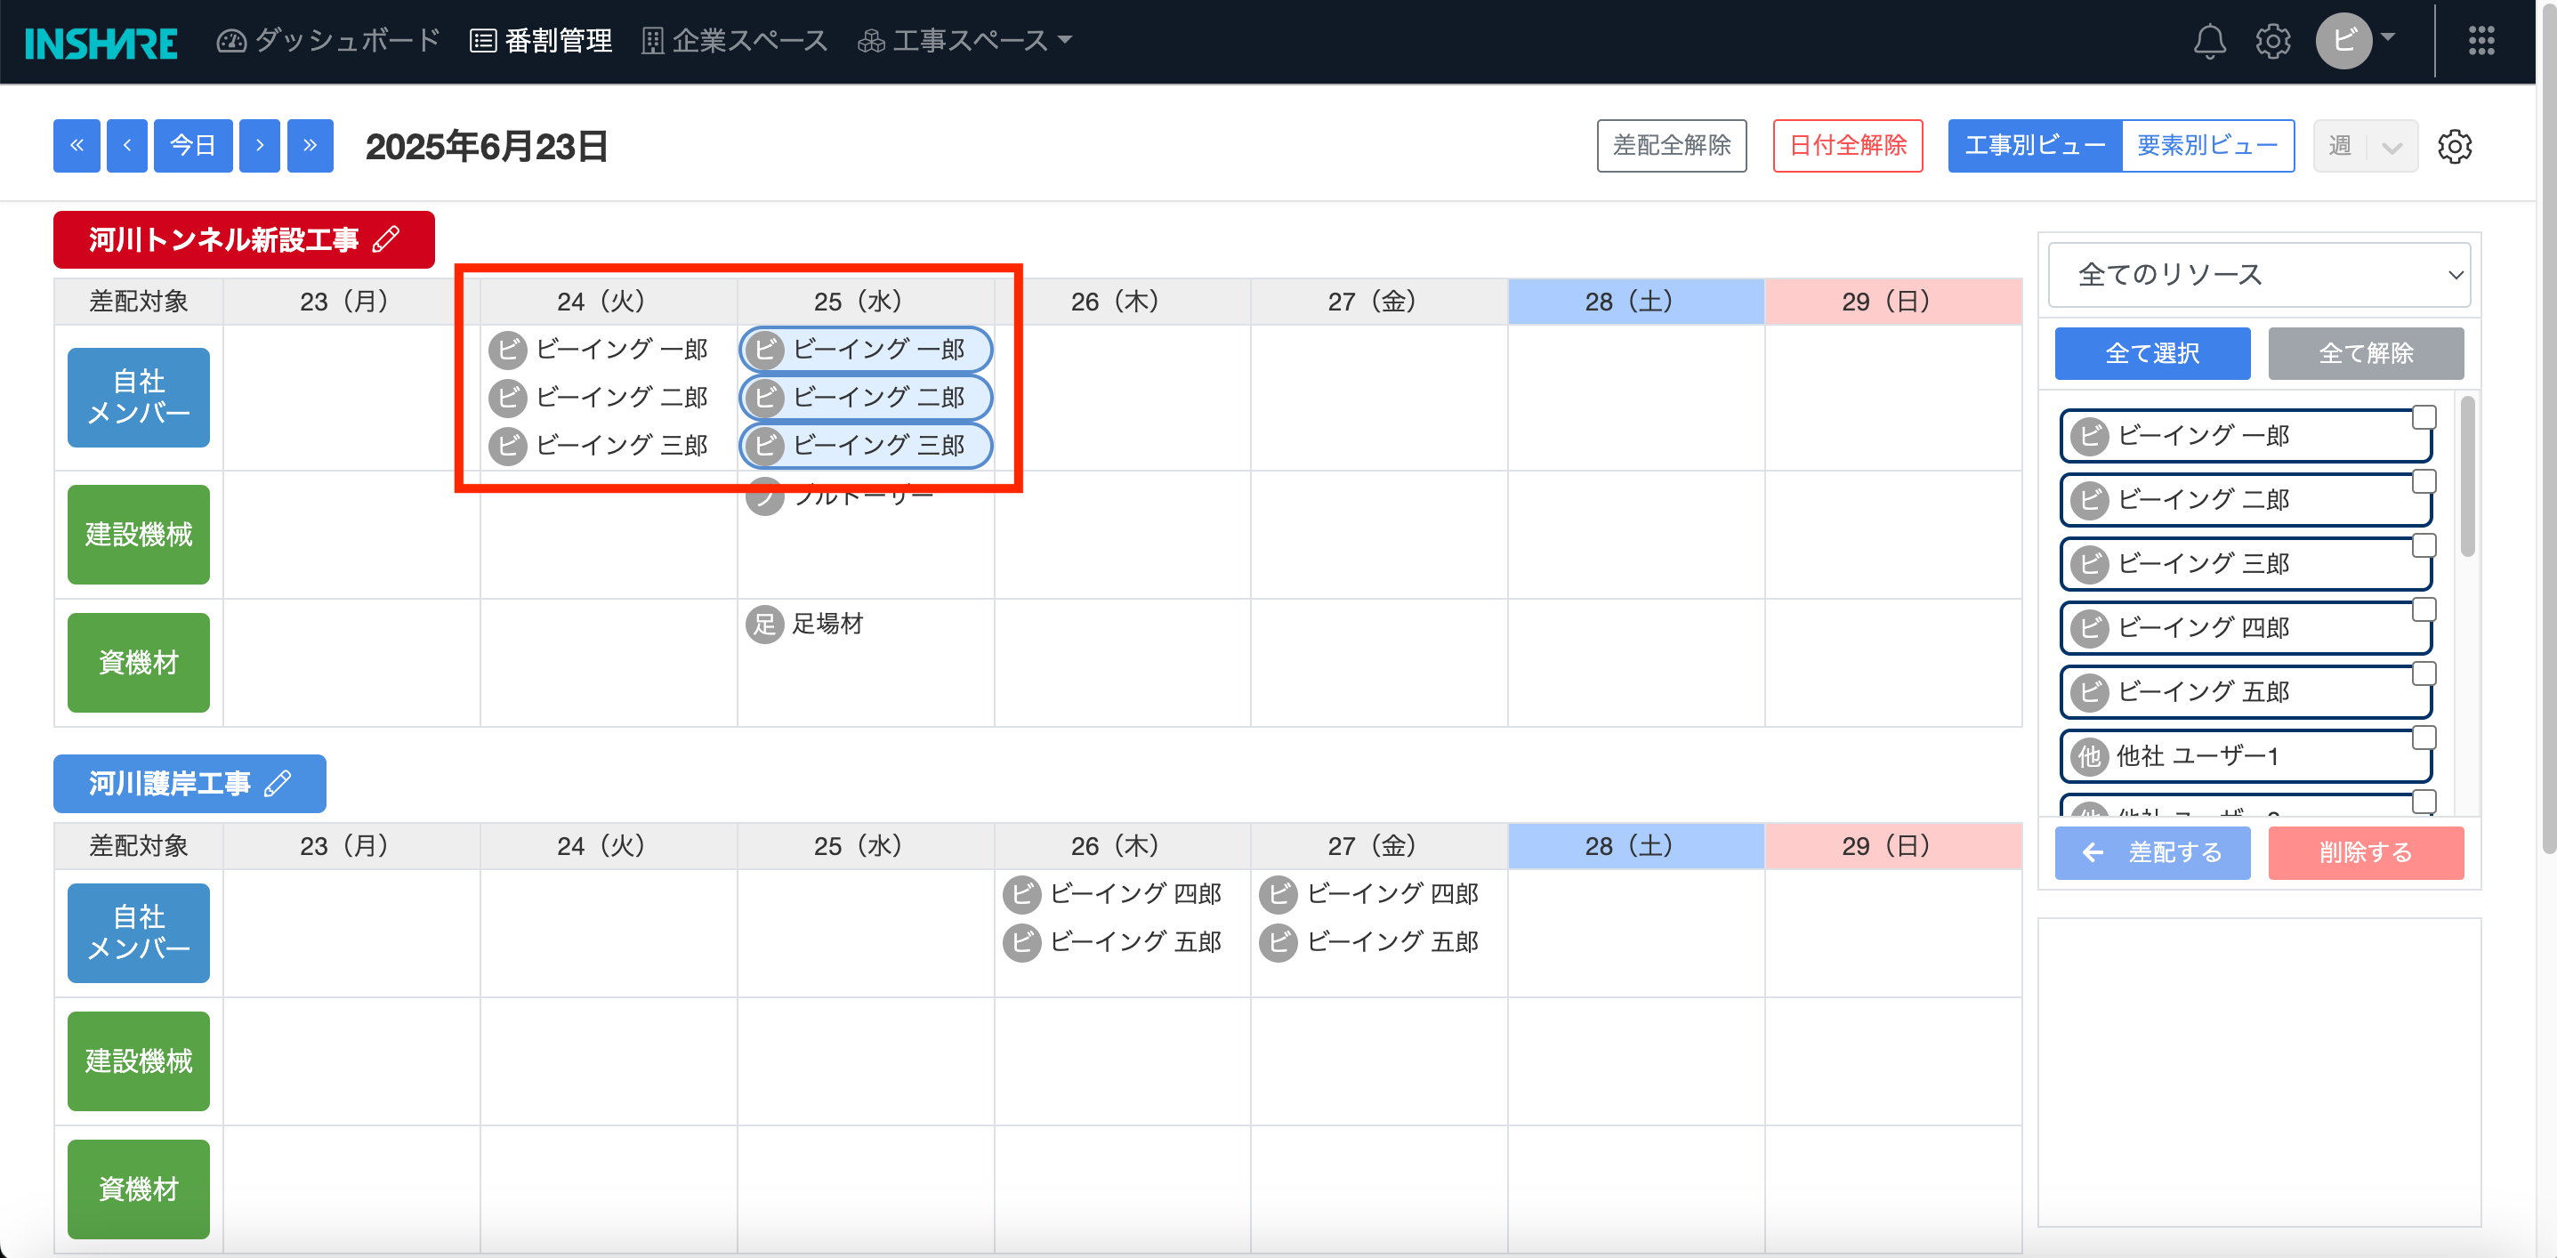2557x1258 pixels.
Task: Check ビーイング 四郎 in the resource list
Action: point(2424,609)
